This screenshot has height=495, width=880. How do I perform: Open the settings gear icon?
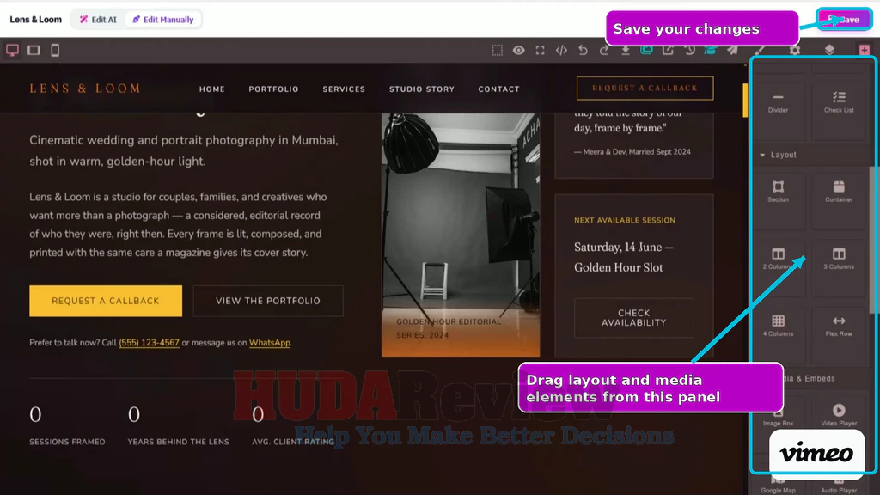(x=795, y=51)
